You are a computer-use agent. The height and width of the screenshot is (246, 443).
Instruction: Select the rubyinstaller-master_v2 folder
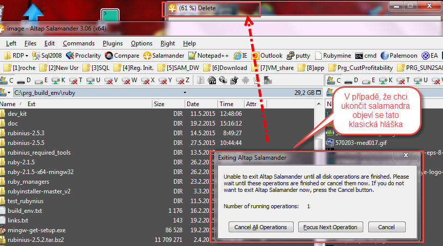(x=39, y=191)
